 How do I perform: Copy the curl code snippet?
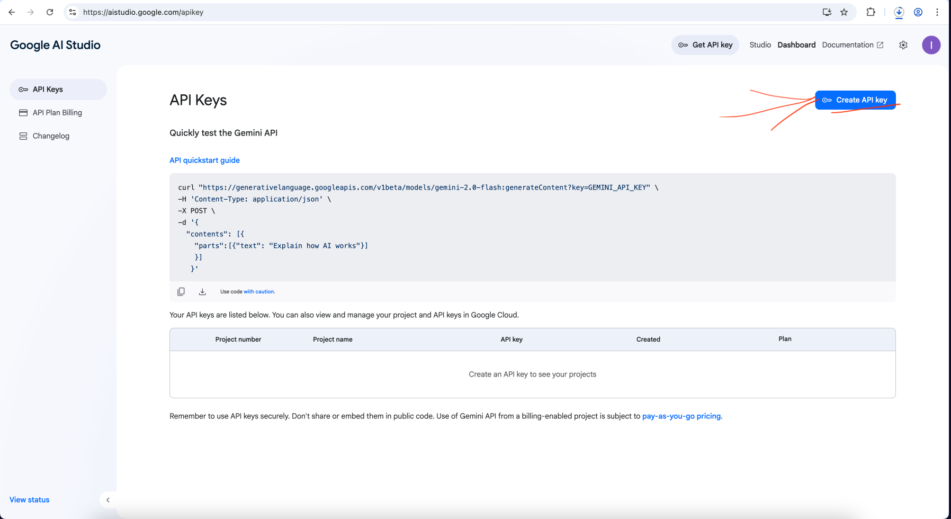point(181,292)
